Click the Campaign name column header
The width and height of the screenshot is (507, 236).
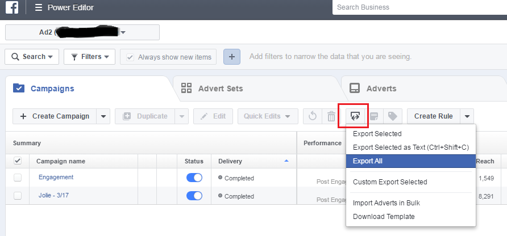[x=61, y=161]
